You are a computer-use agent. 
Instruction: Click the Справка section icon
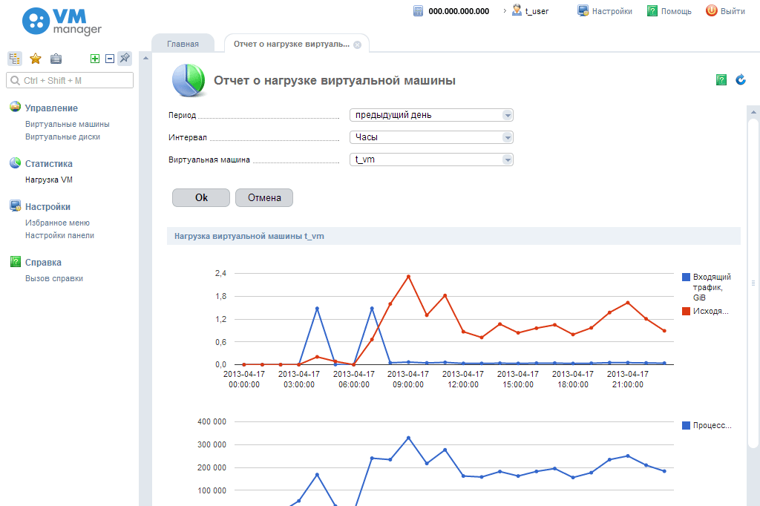16,262
